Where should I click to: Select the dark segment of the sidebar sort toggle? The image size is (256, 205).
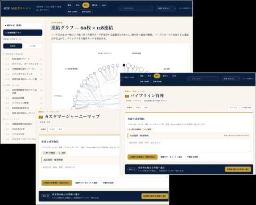[x=13, y=46]
